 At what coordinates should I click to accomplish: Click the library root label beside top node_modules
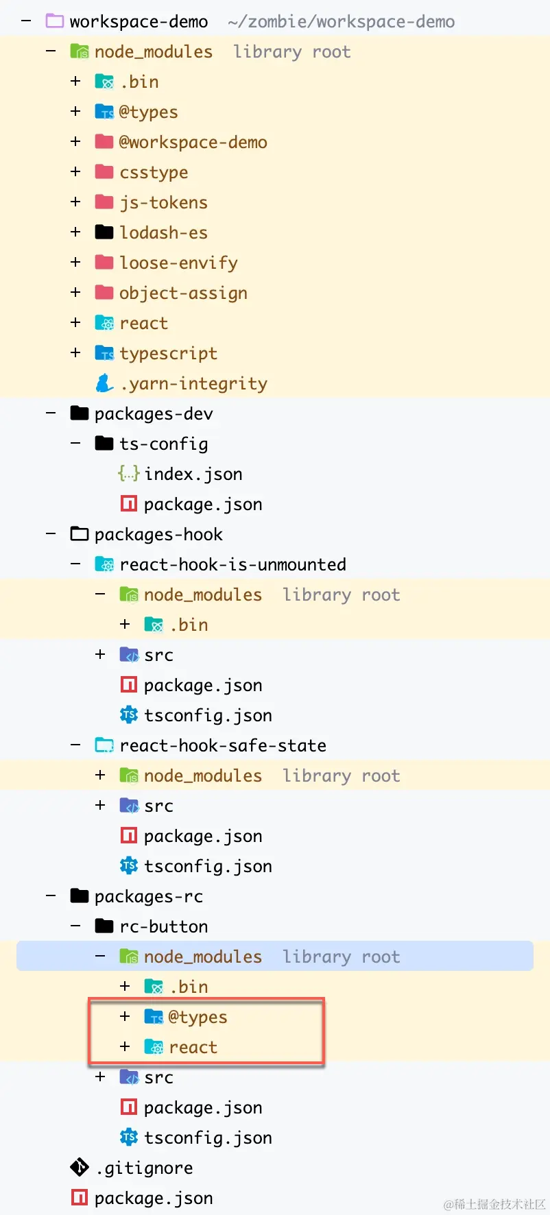coord(291,51)
